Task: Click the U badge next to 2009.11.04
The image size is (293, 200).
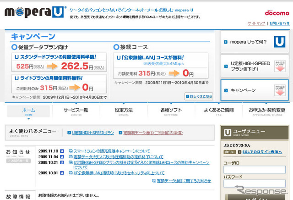Action: pos(62,157)
